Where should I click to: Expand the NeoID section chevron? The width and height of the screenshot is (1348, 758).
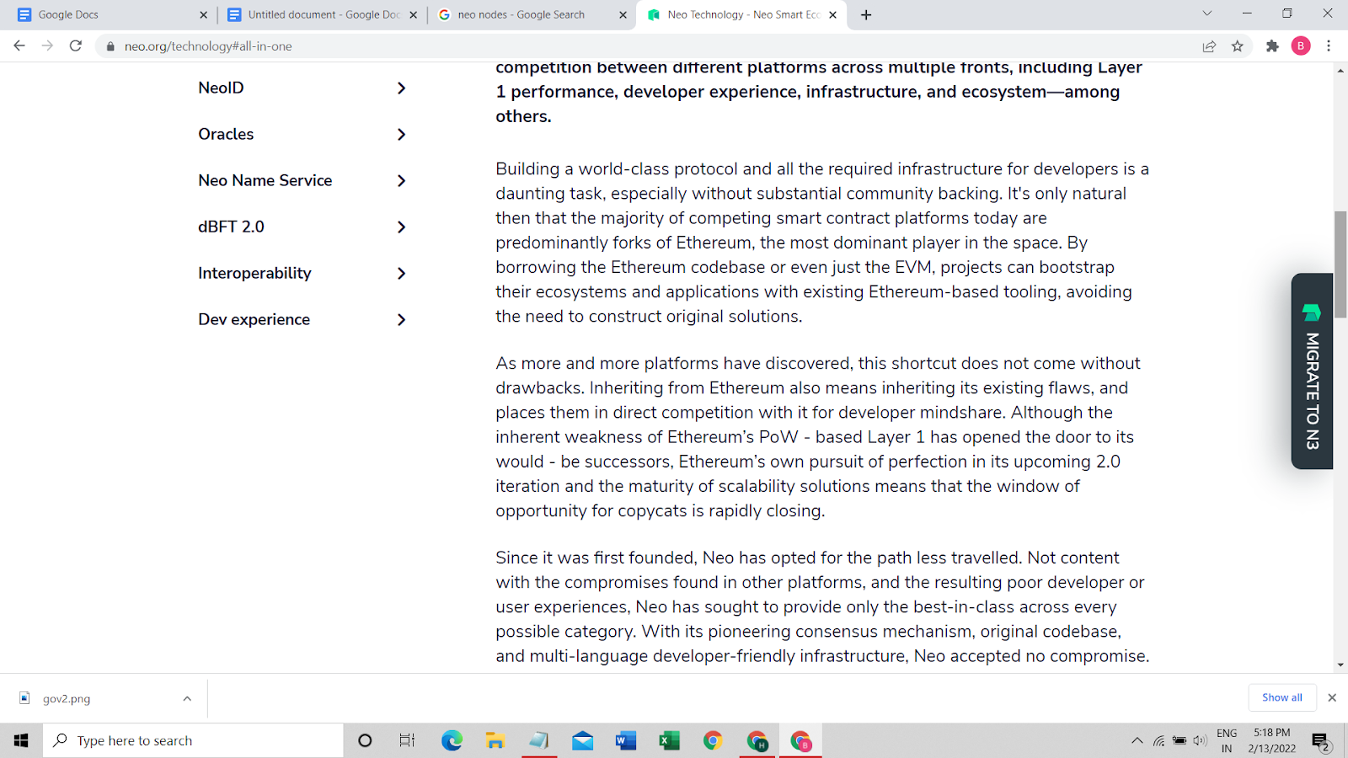coord(401,88)
